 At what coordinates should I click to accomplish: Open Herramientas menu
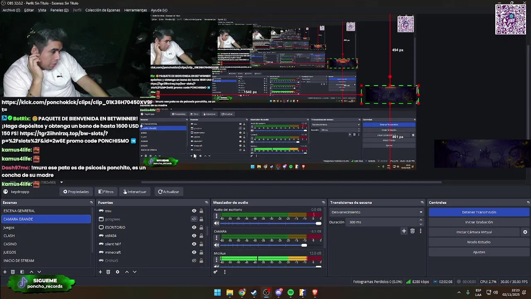tap(135, 10)
